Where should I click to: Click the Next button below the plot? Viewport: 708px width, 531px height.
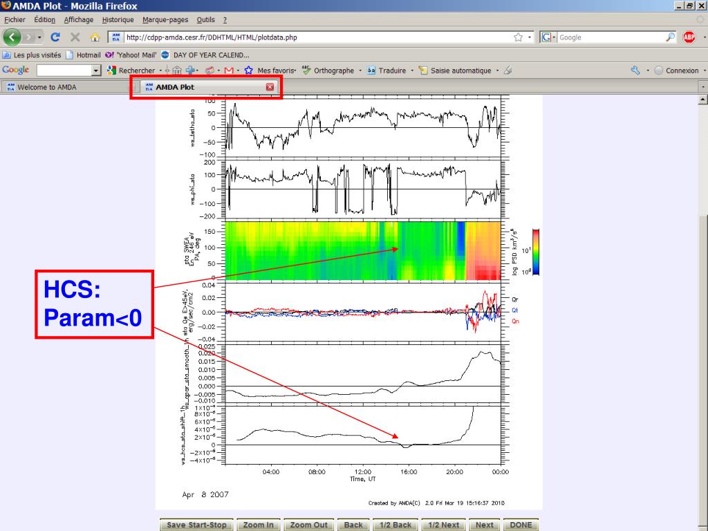pyautogui.click(x=485, y=525)
